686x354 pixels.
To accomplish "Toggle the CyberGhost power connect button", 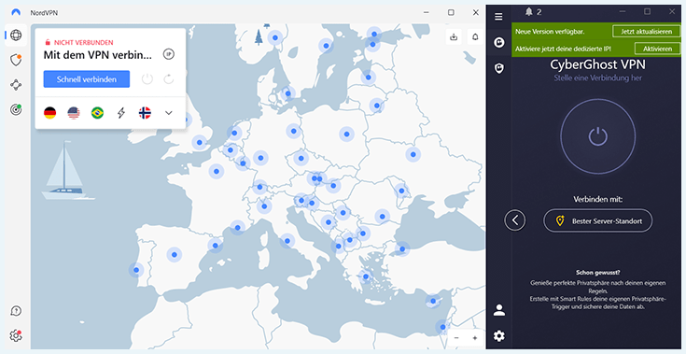I will [x=597, y=137].
